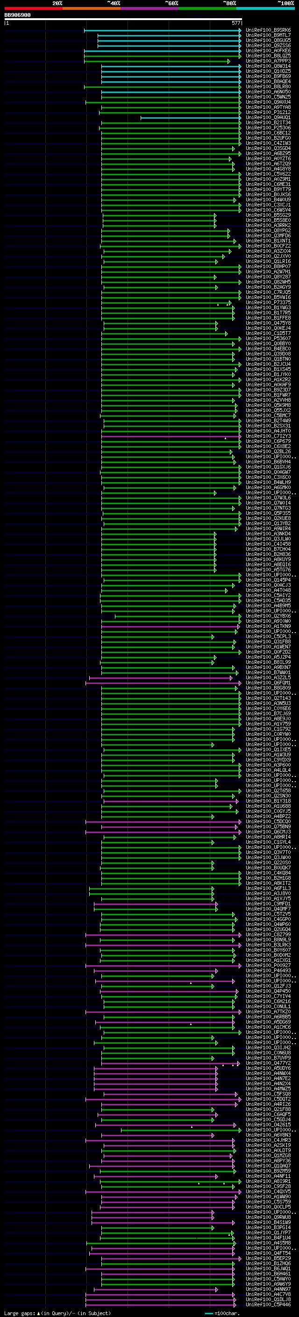299x1317 pixels.
Task: Click the red ~20% identity legend bar
Action: (33, 9)
